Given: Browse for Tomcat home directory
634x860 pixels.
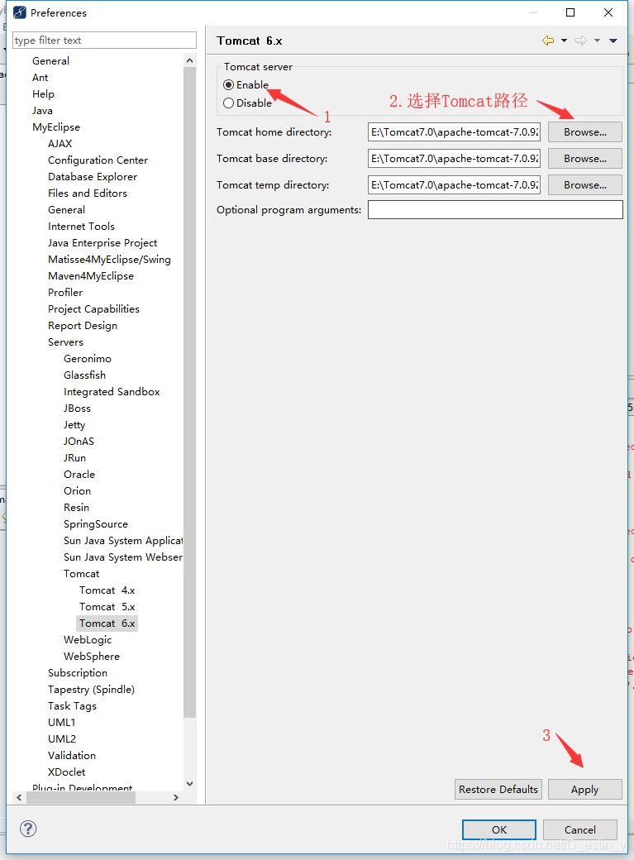Looking at the screenshot, I should click(x=584, y=132).
